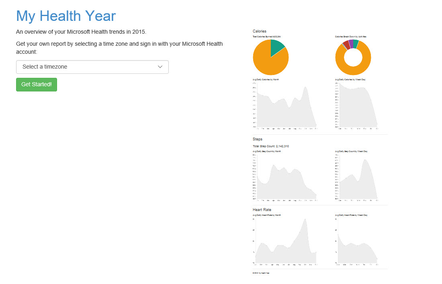The width and height of the screenshot is (442, 284).
Task: Click the Avg Daily Step Count by Month chart
Action: coord(286,179)
